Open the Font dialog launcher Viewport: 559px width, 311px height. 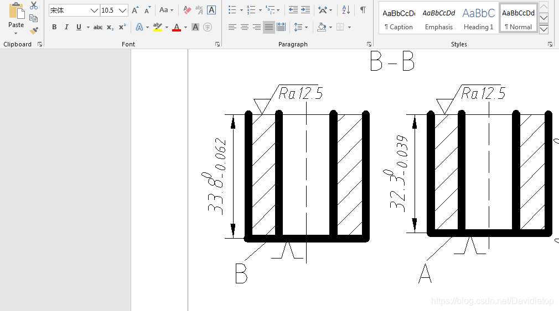pyautogui.click(x=218, y=44)
